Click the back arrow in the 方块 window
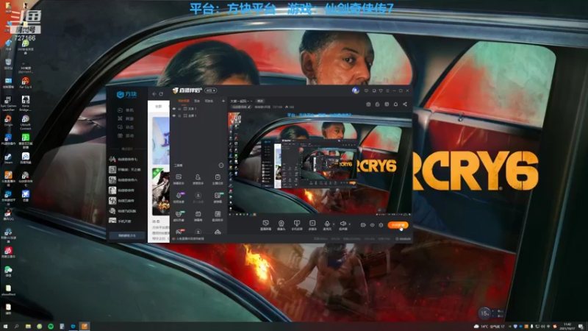Screen dimensions: 588x331 154,94
